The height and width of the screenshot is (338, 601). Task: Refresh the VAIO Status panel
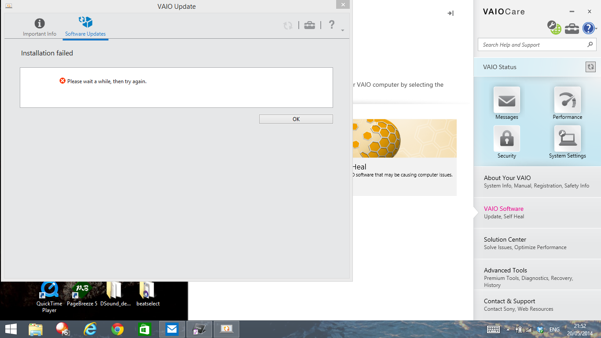(590, 67)
